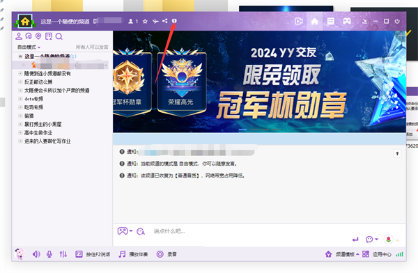
Task: Open the 自由模式 mode dropdown
Action: point(29,47)
